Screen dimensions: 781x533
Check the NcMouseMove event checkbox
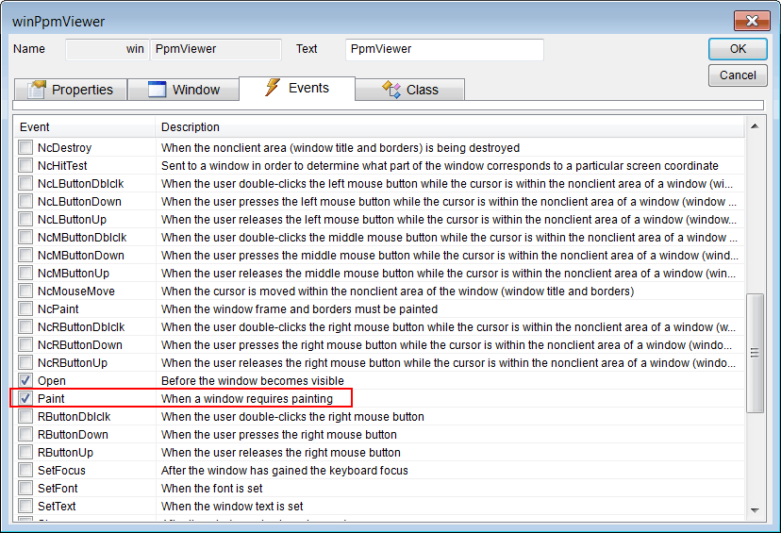point(25,291)
